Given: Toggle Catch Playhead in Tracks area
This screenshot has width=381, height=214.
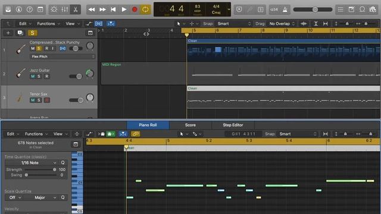Looking at the screenshot, I should [x=111, y=24].
